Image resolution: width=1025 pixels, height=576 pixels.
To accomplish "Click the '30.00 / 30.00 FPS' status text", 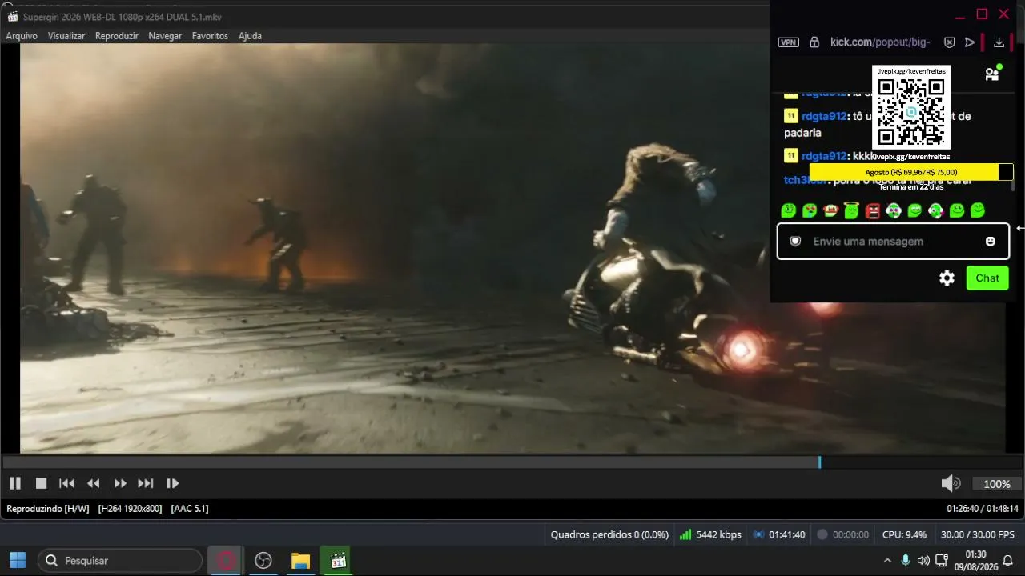I will tap(977, 534).
